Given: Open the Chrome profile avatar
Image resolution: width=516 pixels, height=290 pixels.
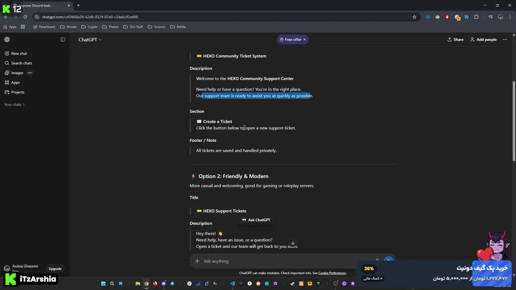Looking at the screenshot, I should 500,17.
